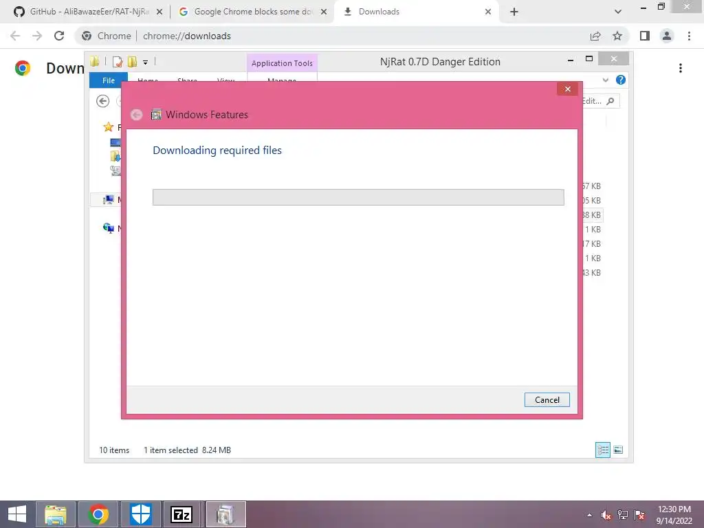The height and width of the screenshot is (528, 704).
Task: Select Recent places icon under Favorites
Action: click(115, 170)
